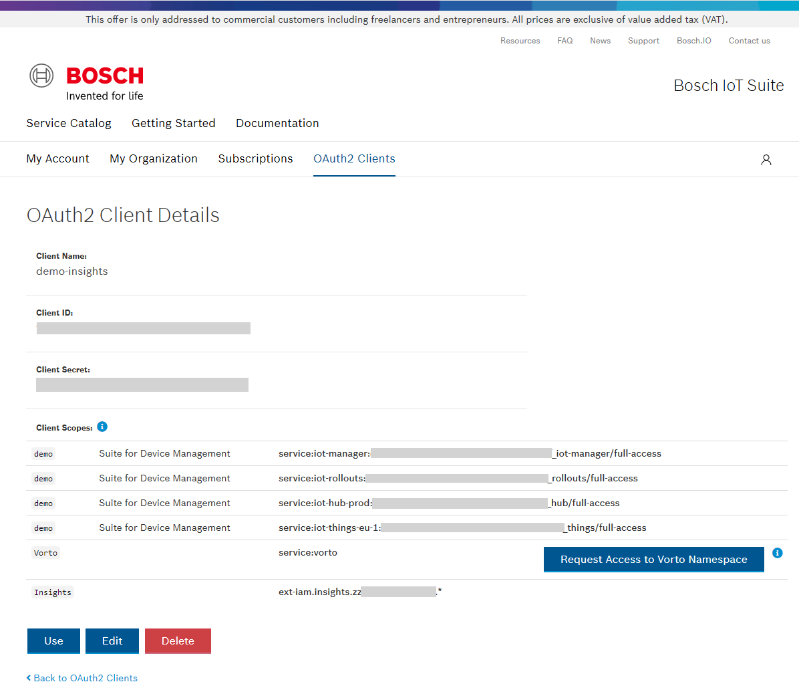799x692 pixels.
Task: Click the Bosch circular logo icon
Action: [x=41, y=76]
